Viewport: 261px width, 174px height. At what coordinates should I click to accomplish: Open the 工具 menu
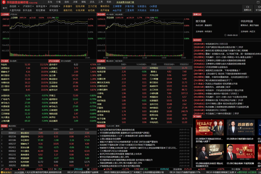click(x=100, y=2)
